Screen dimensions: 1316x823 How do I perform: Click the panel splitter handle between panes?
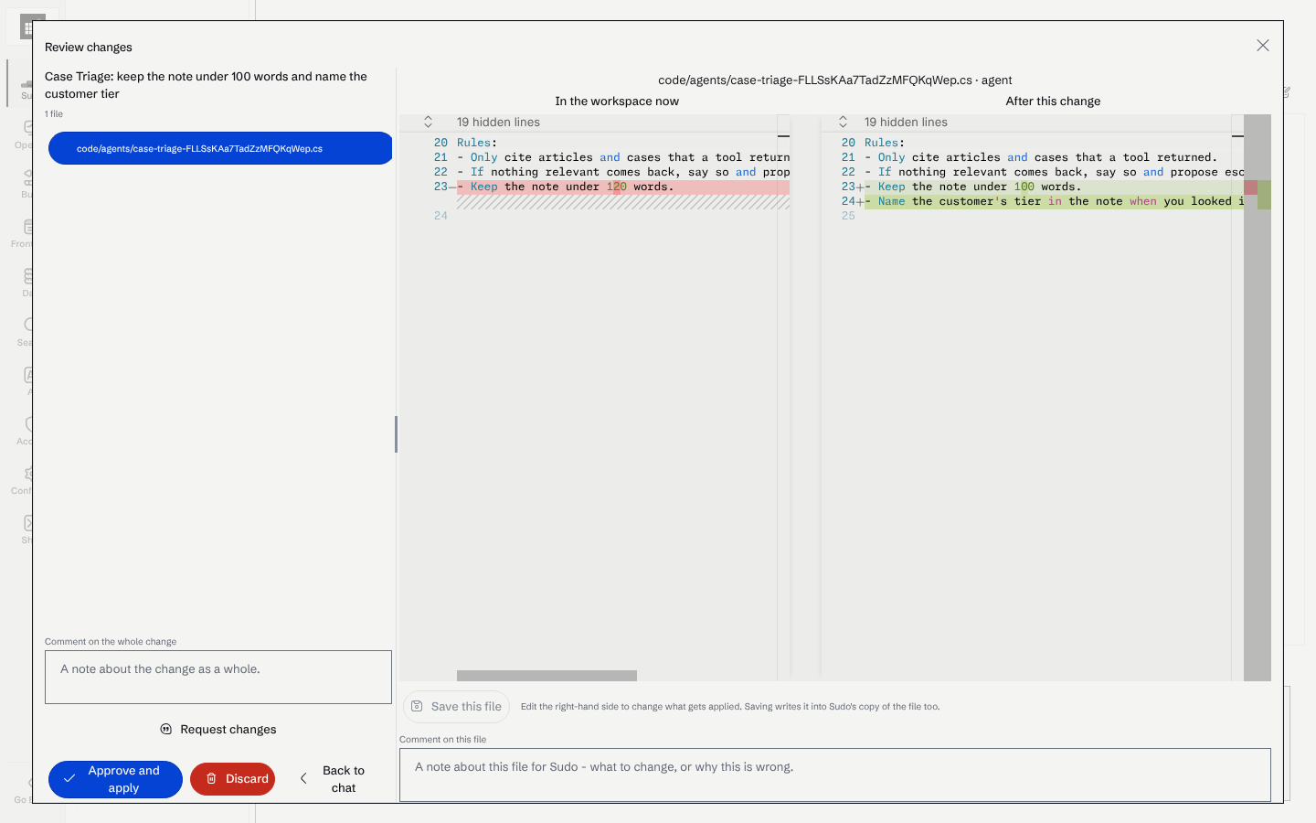[x=396, y=434]
